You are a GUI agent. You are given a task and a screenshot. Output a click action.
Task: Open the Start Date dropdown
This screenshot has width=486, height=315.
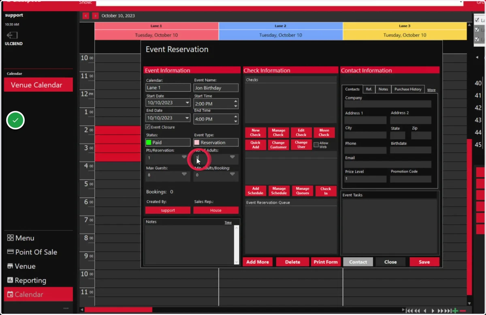pos(187,103)
